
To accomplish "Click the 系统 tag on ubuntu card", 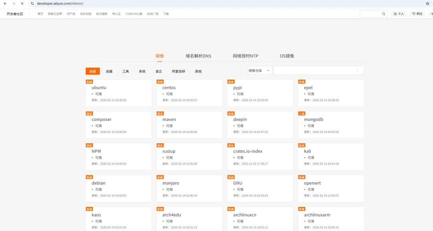I will tap(89, 82).
